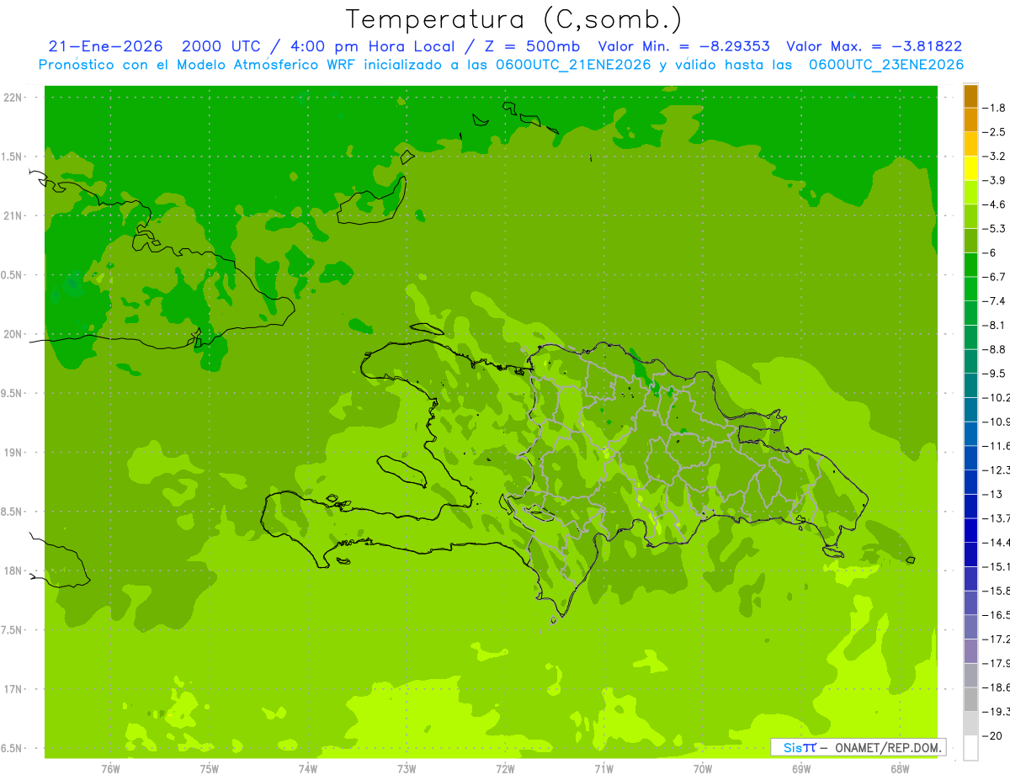Screen dimensions: 1010x780
Task: Click the -8.8 legend value
Action: click(x=993, y=349)
